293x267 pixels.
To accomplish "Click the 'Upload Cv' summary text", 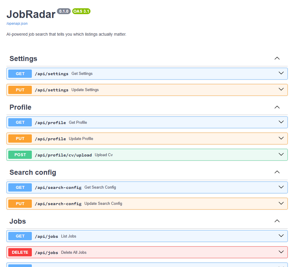I will pos(104,155).
